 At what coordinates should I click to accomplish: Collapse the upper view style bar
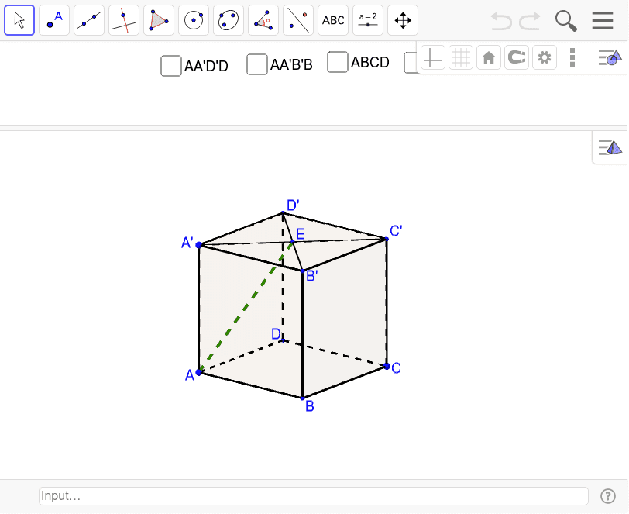[x=610, y=57]
